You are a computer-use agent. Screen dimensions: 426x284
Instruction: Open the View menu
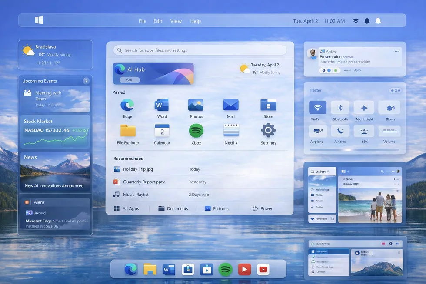pos(176,20)
